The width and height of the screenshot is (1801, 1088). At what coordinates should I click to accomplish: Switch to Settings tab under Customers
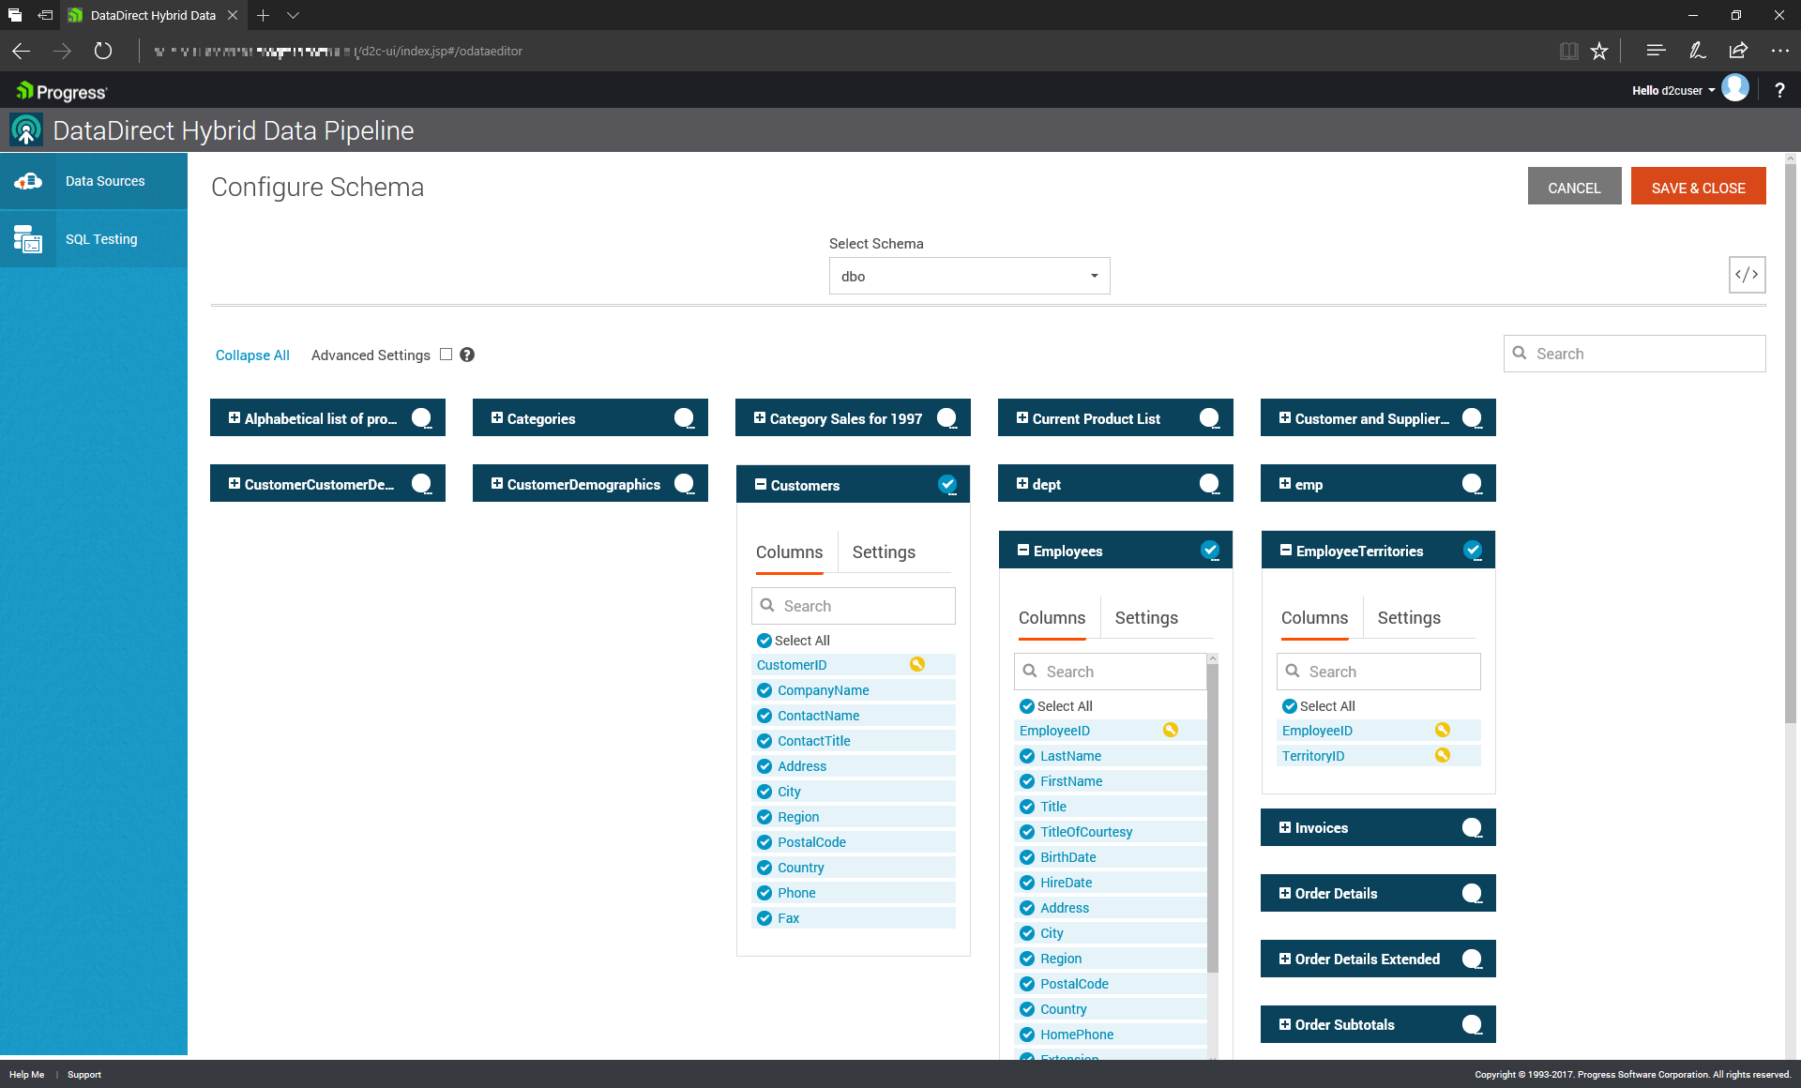tap(884, 552)
